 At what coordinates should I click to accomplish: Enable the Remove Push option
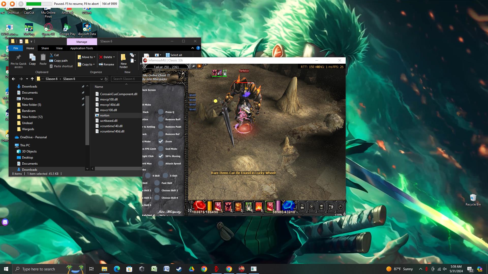coord(161,127)
